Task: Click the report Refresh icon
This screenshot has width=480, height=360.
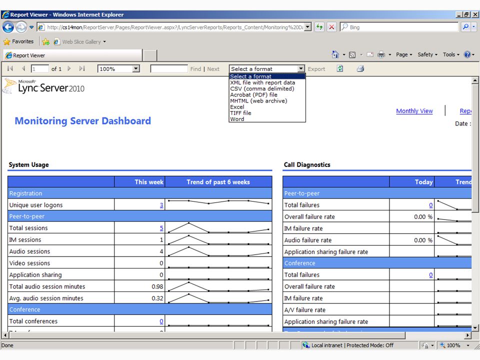Action: (x=340, y=68)
